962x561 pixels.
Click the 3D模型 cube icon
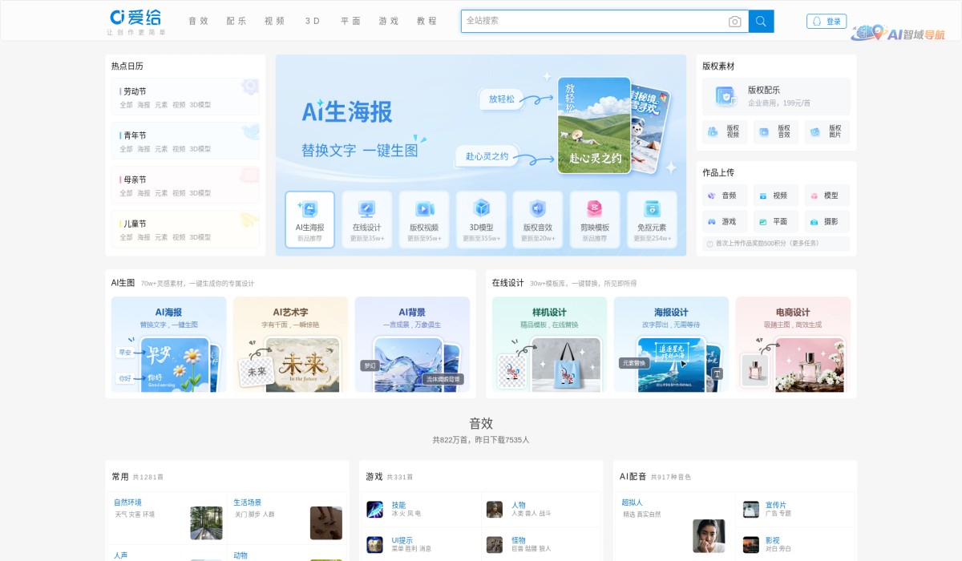(482, 208)
